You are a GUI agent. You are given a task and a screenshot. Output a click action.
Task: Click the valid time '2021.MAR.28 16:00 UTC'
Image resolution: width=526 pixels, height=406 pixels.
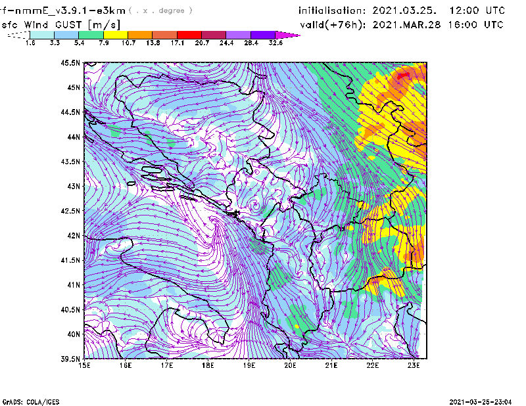click(438, 25)
